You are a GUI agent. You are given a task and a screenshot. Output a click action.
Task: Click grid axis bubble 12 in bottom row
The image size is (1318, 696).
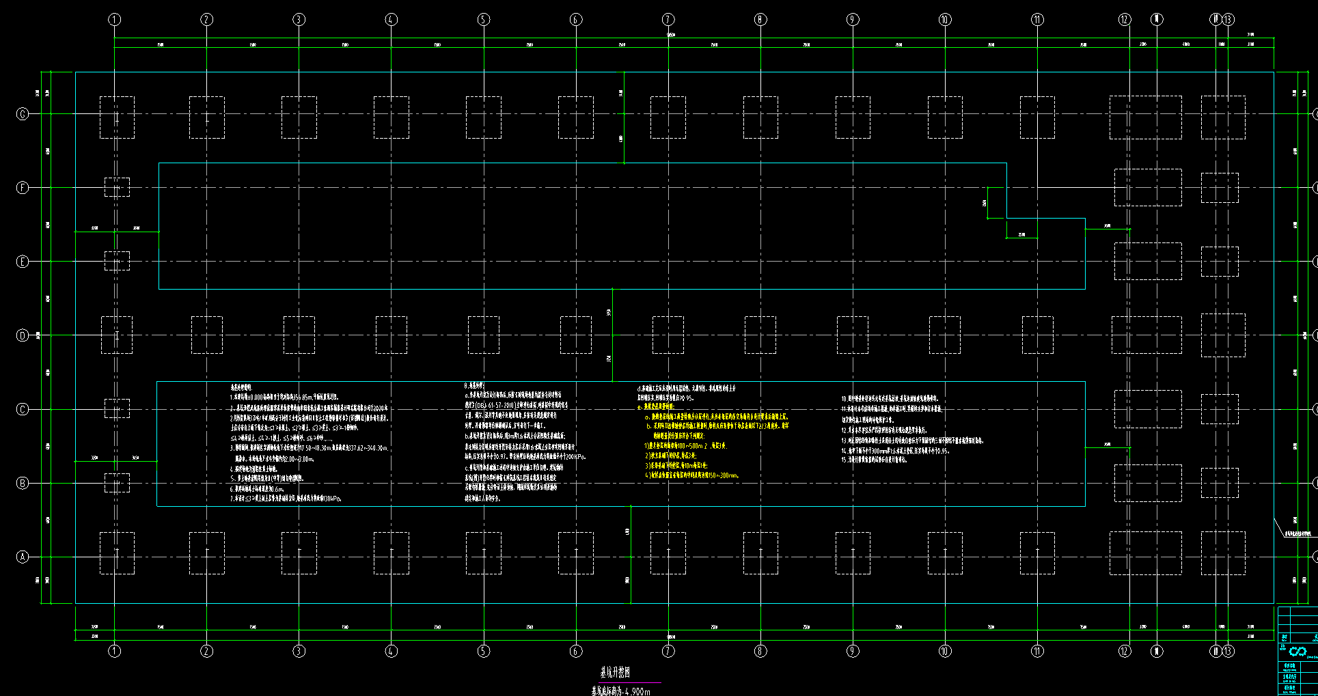click(1125, 651)
